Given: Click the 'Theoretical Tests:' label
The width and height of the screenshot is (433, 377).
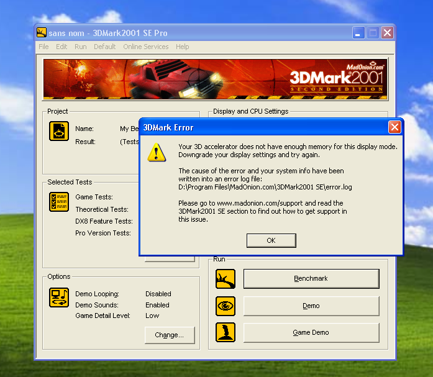Looking at the screenshot, I should (102, 209).
